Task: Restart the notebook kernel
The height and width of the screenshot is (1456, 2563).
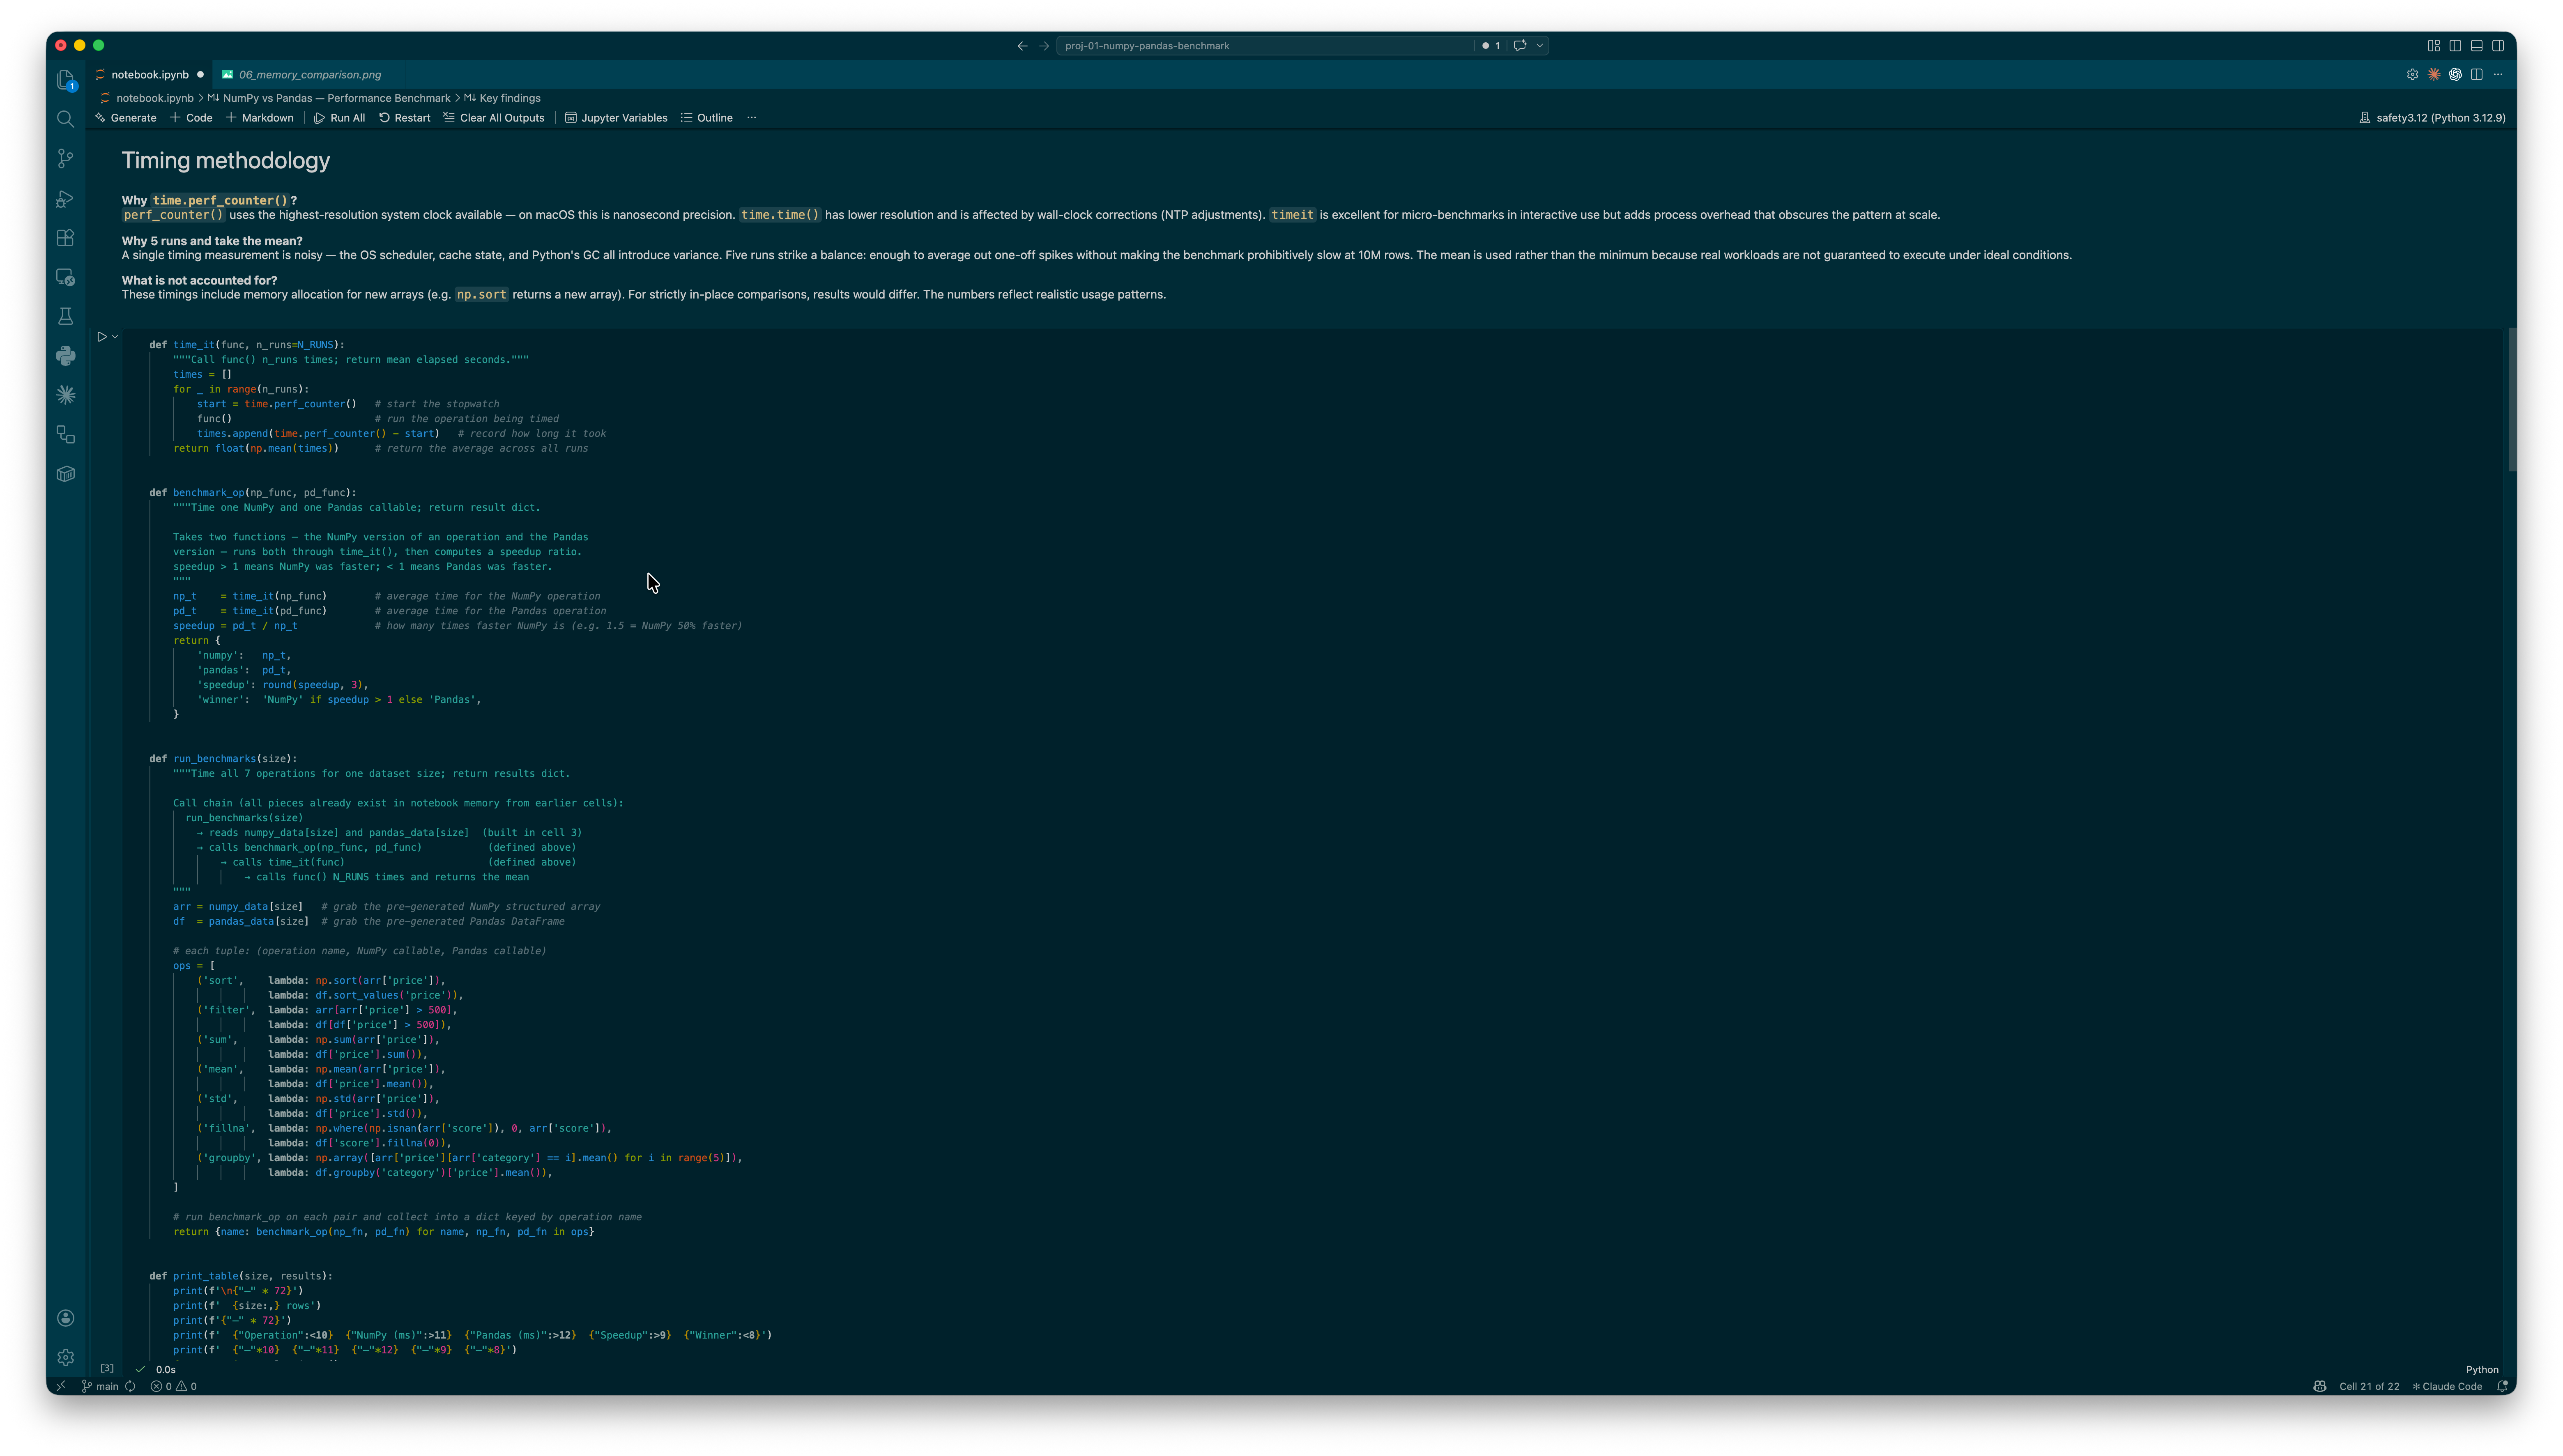Action: click(404, 118)
